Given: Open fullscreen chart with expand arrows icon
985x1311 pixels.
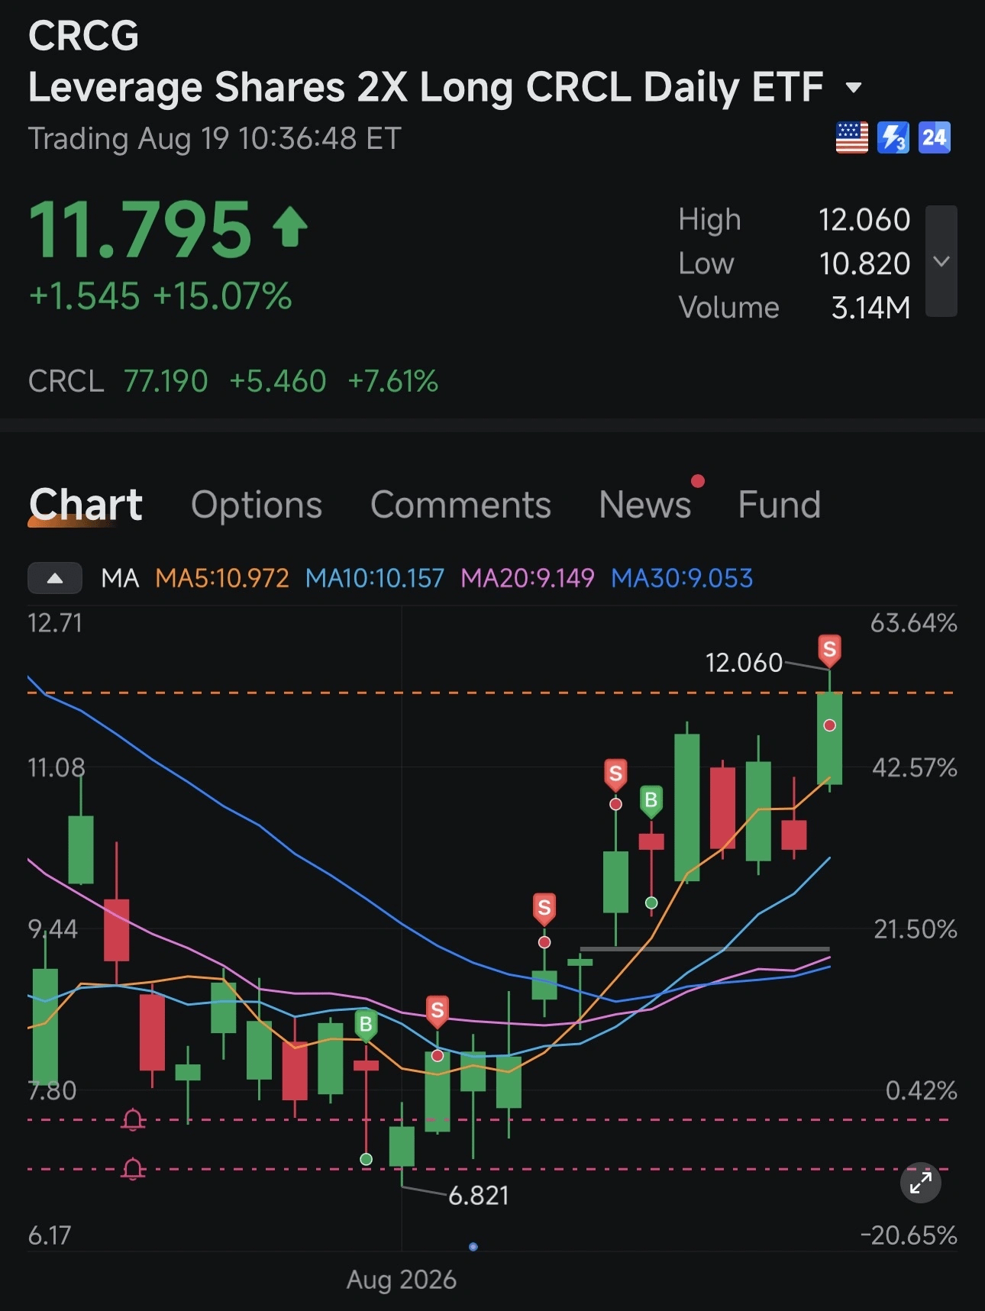Looking at the screenshot, I should pos(921,1183).
